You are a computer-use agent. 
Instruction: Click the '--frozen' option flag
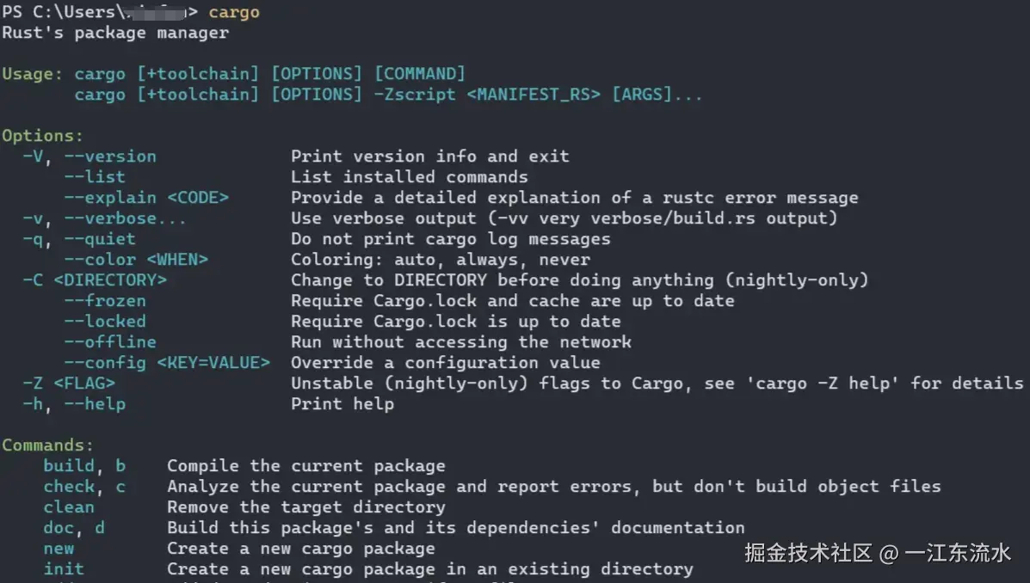(105, 301)
